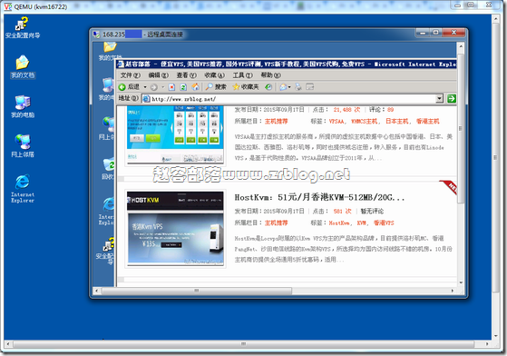Screen dimensions: 507x356
Task: Open the Search magnifier toolbar button
Action: [216, 87]
